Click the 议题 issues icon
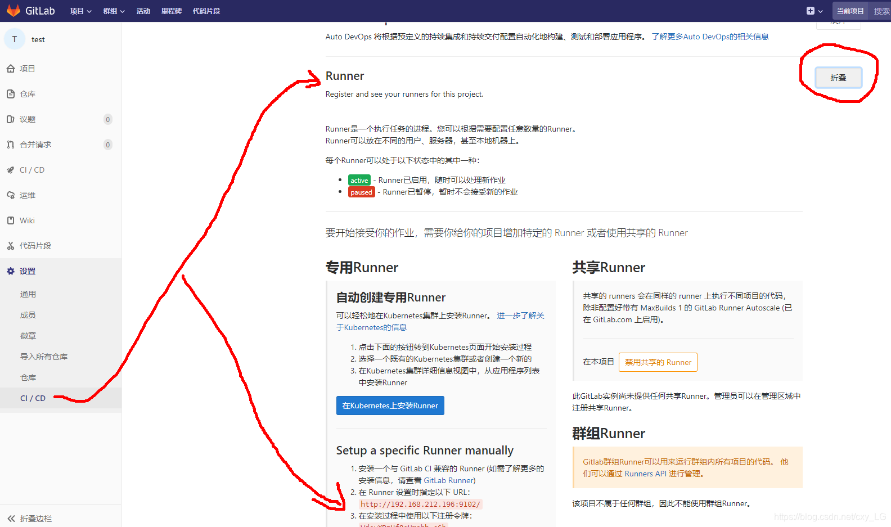The height and width of the screenshot is (527, 891). pyautogui.click(x=11, y=119)
